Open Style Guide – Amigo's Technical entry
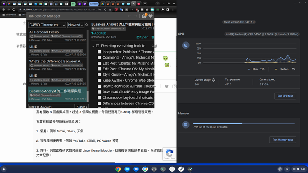Image resolution: width=308 pixels, height=173 pixels. (126, 74)
